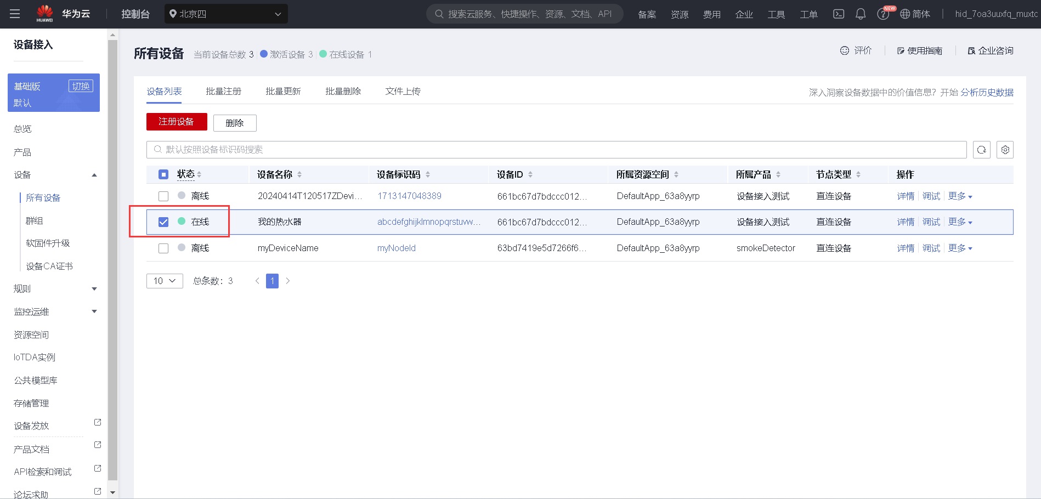Image resolution: width=1041 pixels, height=499 pixels.
Task: Open 设备发放 external link icon
Action: (98, 422)
